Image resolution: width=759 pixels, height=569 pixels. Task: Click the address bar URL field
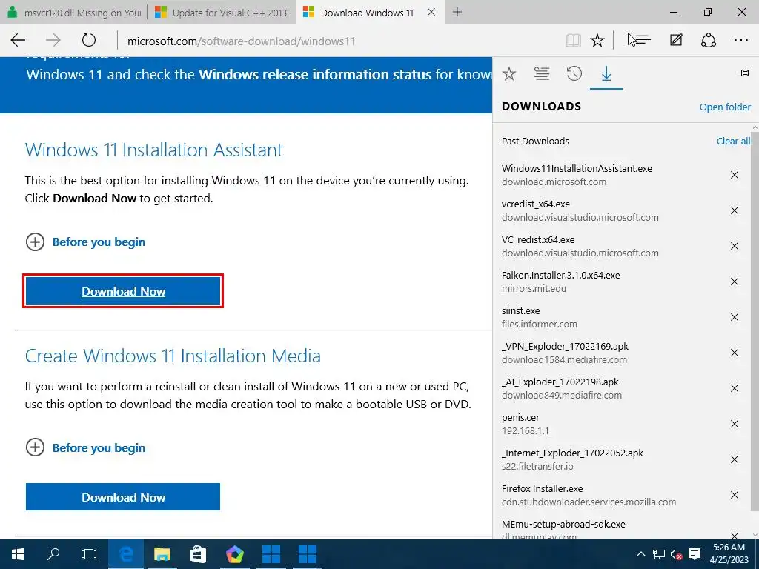[339, 41]
